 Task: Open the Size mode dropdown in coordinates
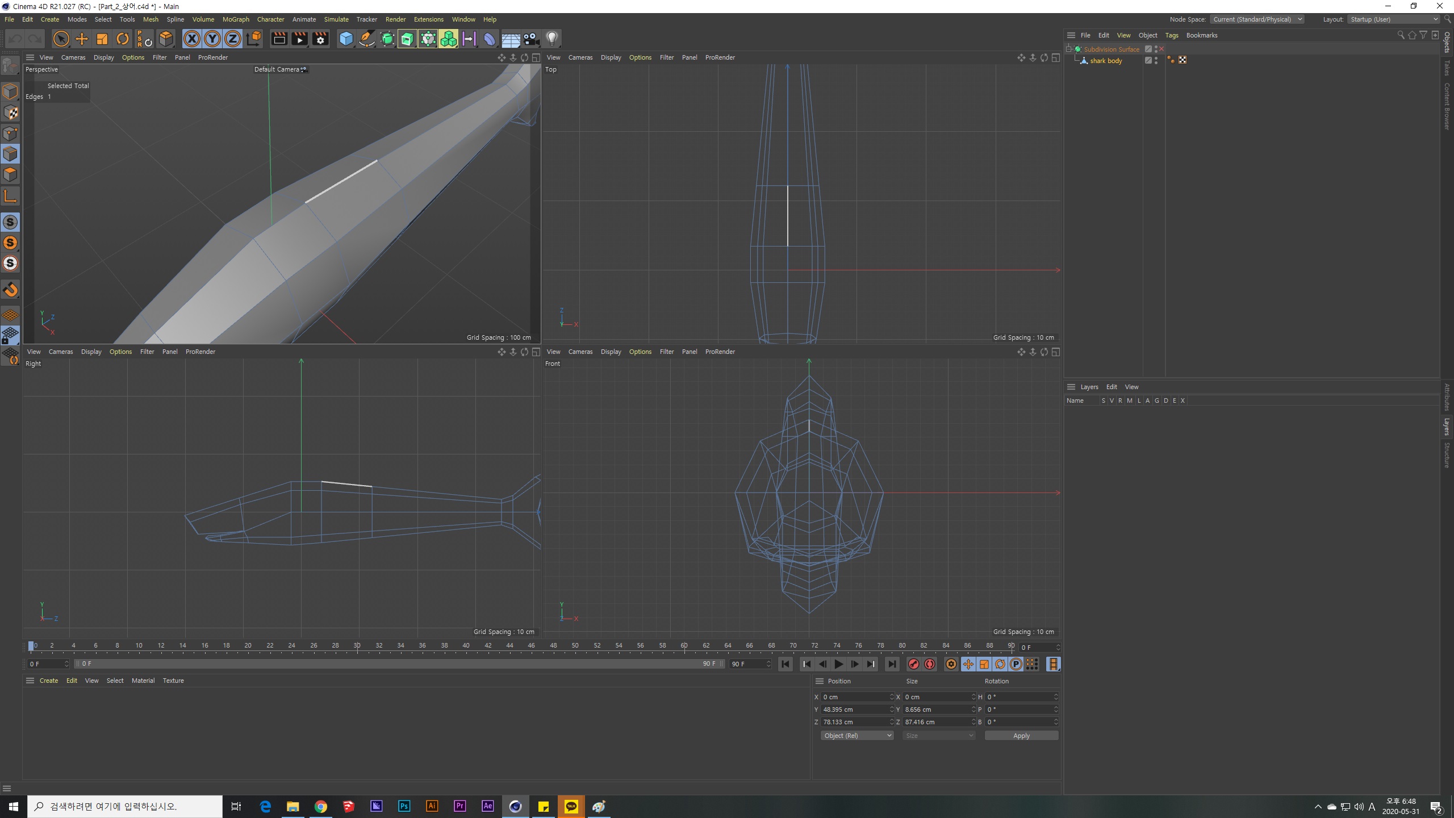pyautogui.click(x=939, y=736)
